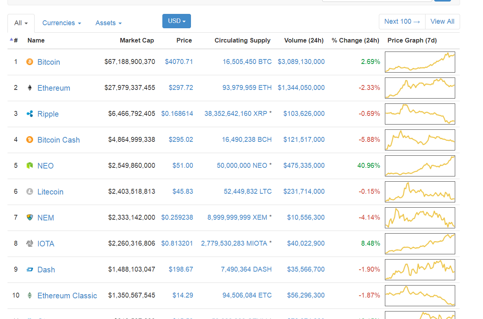Open the USD currency dropdown

click(176, 21)
